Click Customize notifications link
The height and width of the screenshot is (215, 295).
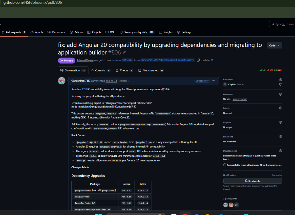(x=277, y=175)
